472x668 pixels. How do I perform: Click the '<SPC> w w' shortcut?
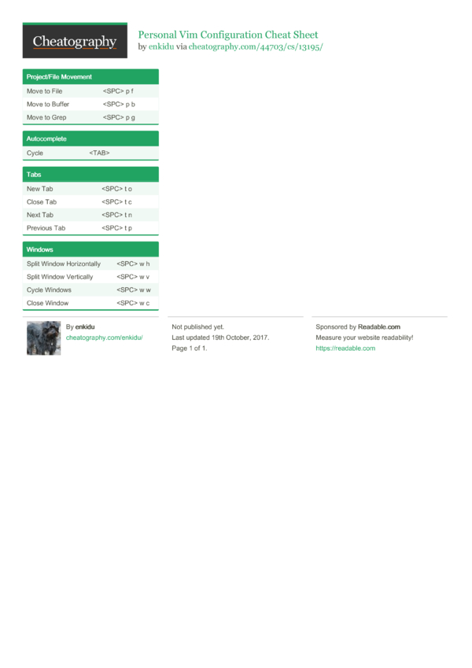[x=133, y=290]
